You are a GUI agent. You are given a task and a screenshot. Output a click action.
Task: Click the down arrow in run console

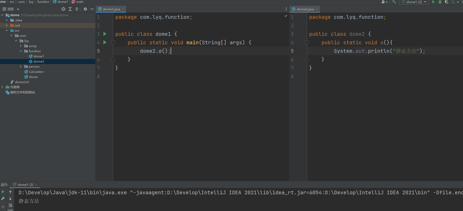coord(10,198)
